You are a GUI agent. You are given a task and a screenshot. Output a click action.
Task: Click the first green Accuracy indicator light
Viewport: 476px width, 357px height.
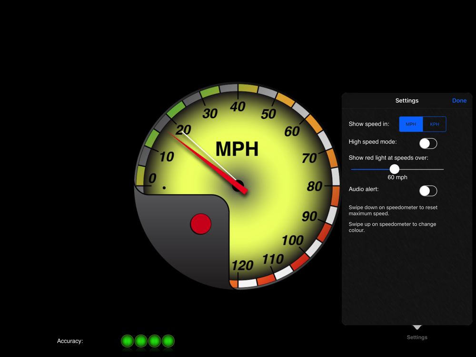(127, 341)
